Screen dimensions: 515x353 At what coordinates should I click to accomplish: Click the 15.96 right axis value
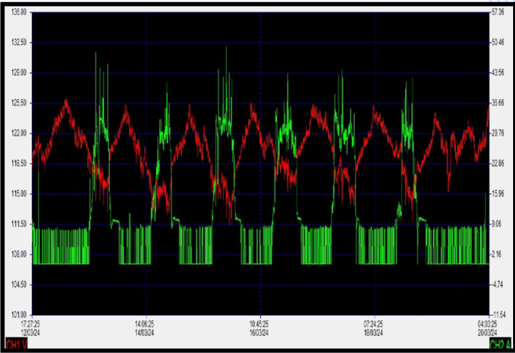pos(499,193)
